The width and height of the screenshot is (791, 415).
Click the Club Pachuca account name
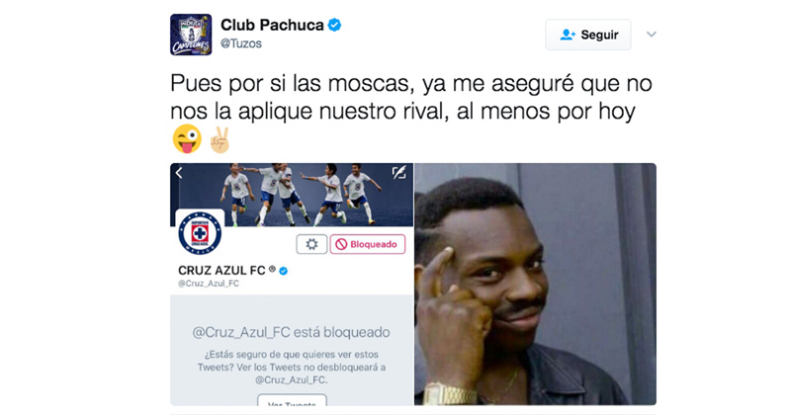pos(272,25)
